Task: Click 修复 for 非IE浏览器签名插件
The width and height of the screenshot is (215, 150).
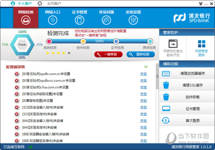Action: 144,141
